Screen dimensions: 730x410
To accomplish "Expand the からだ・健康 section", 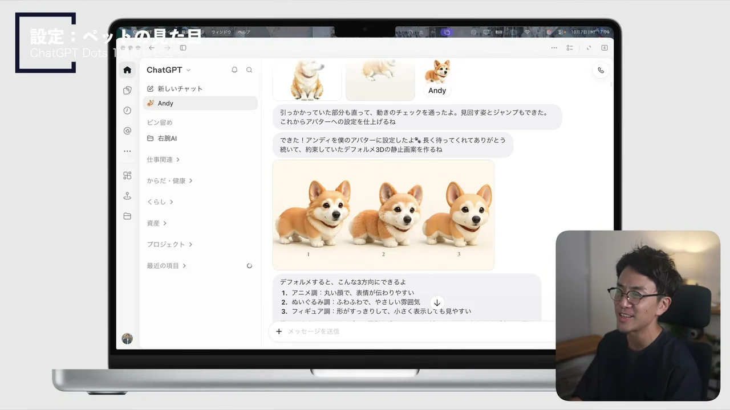I will [169, 181].
